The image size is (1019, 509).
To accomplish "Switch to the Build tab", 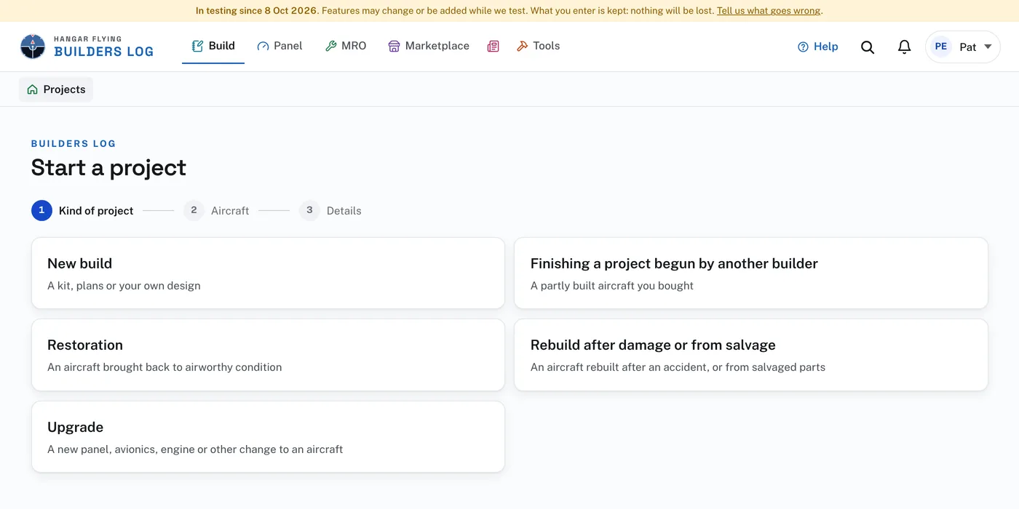I will tap(213, 47).
